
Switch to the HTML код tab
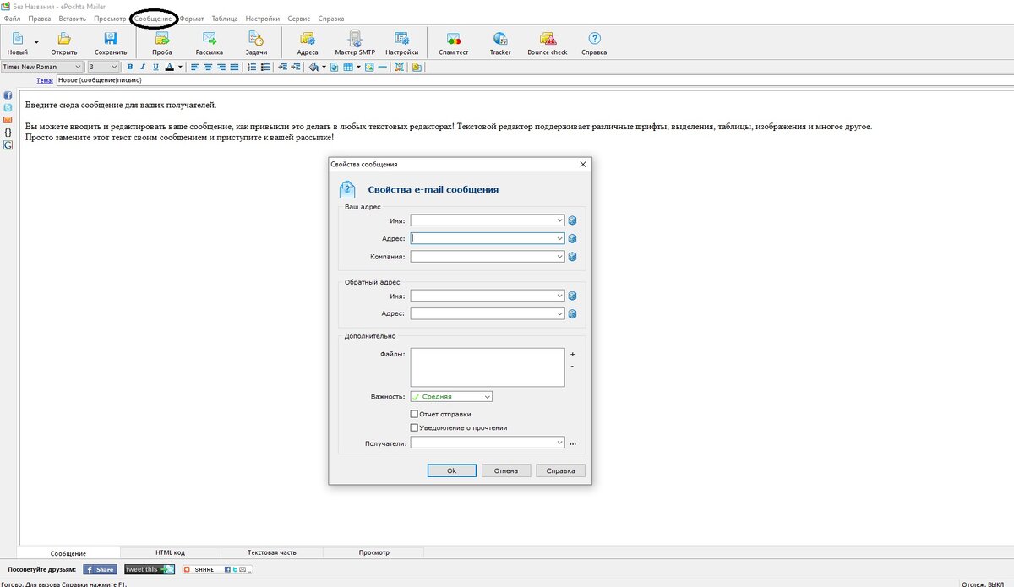(170, 552)
